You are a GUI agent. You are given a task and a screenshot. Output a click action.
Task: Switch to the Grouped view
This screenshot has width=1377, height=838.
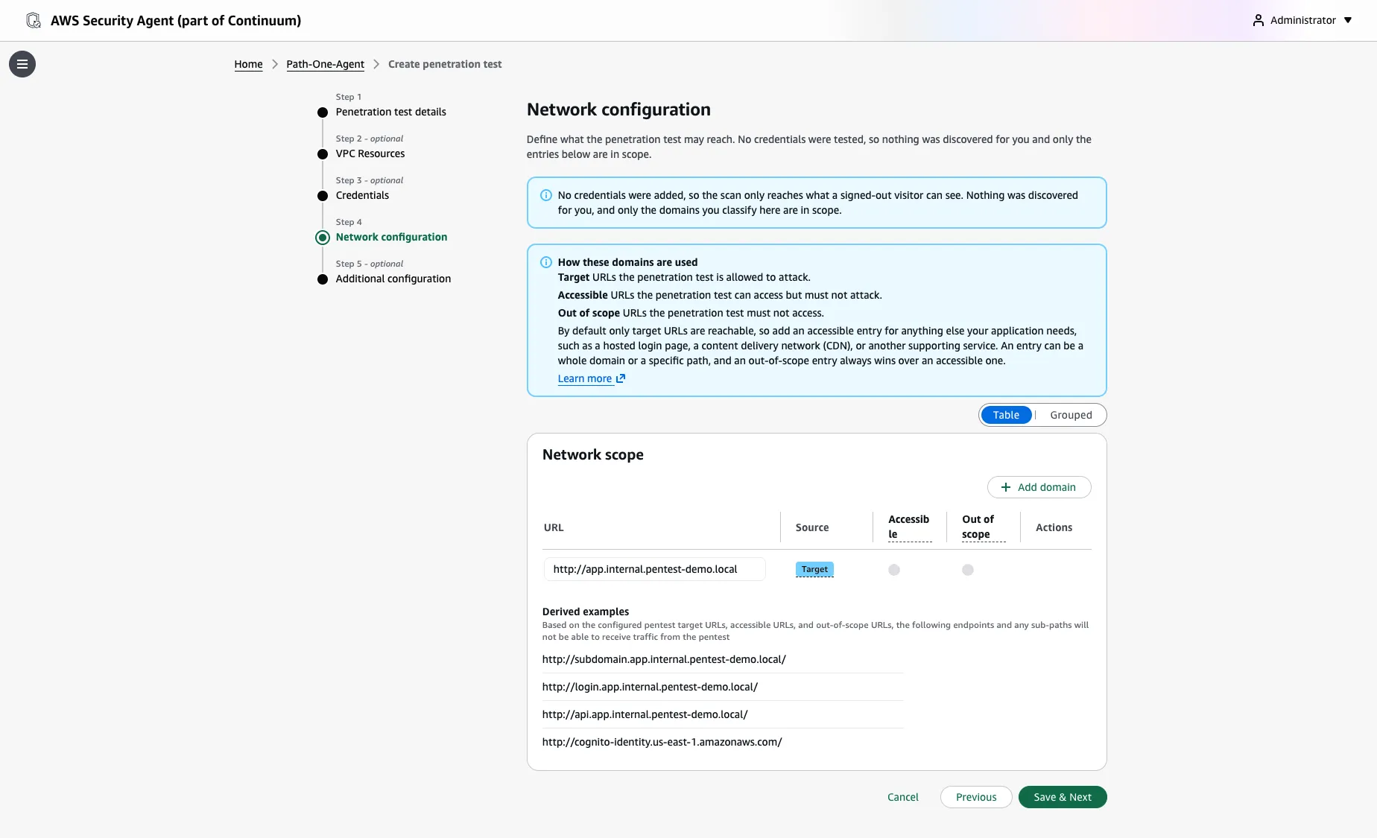pyautogui.click(x=1071, y=415)
